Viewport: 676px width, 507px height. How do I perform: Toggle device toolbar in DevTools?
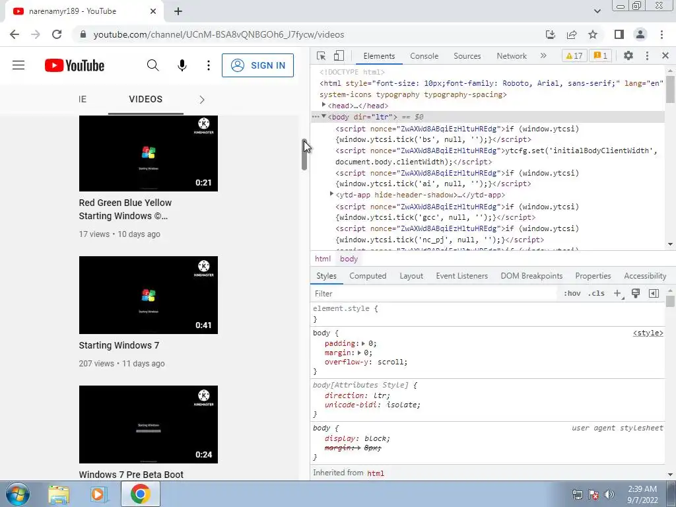[339, 55]
